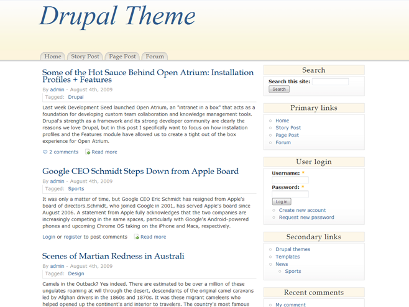Click the Drupal Theme site title

coord(117,16)
